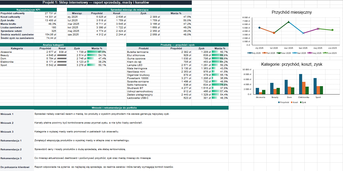Select the tallest blue Elektronika bar
Screen dimensions: 343x171
[300, 84]
